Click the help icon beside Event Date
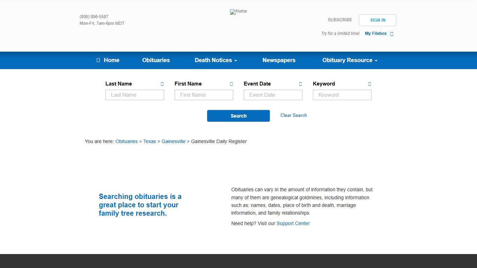The height and width of the screenshot is (268, 477). click(300, 84)
